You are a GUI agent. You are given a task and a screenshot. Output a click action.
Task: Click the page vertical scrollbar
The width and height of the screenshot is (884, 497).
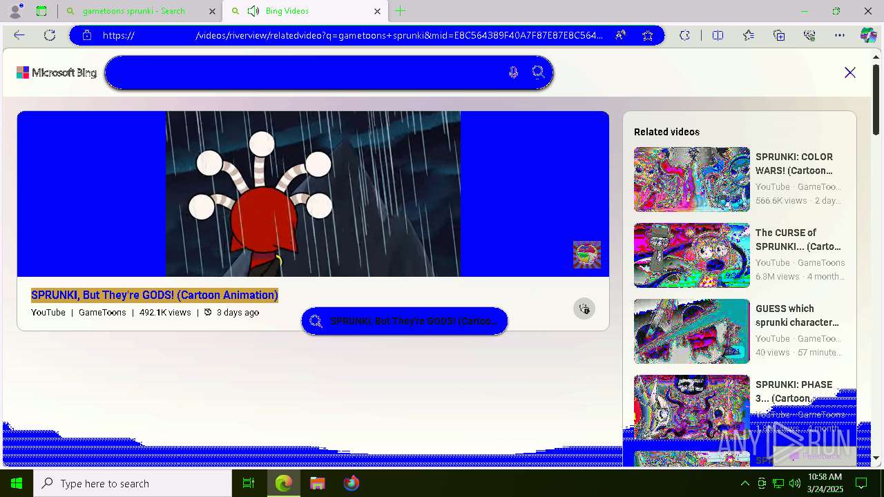pos(876,99)
